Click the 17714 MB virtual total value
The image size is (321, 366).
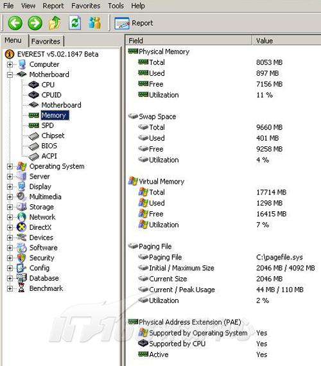tap(271, 192)
